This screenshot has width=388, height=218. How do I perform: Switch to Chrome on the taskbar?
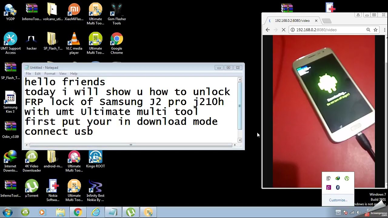78,213
